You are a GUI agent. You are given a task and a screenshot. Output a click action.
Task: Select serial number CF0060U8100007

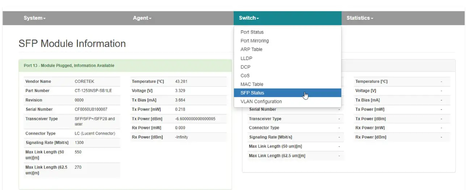[x=91, y=109]
